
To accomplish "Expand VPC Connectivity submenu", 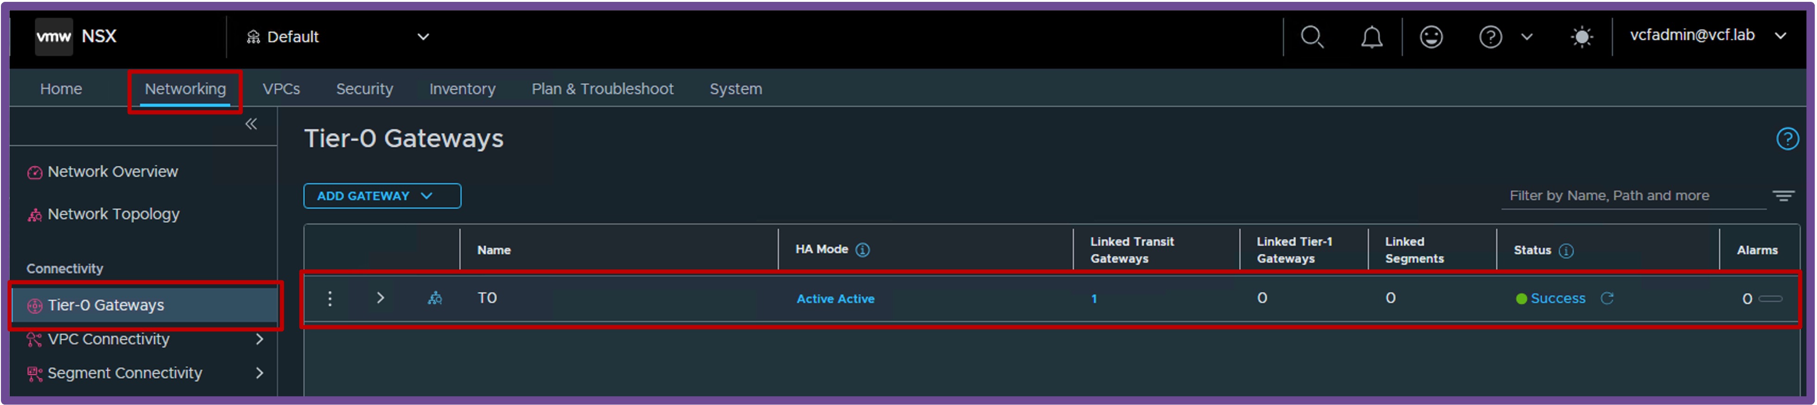I will click(x=259, y=339).
